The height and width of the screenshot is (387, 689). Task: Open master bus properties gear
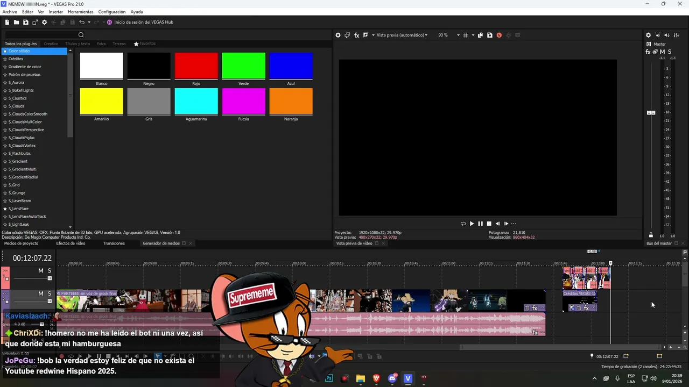pyautogui.click(x=648, y=35)
